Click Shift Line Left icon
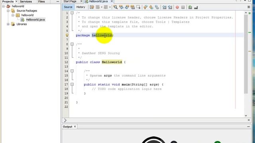The width and height of the screenshot is (255, 143). (164, 7)
